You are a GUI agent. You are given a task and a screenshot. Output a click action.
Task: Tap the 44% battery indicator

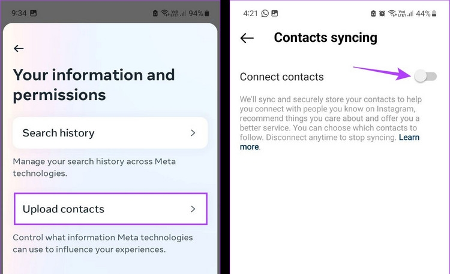(x=424, y=13)
